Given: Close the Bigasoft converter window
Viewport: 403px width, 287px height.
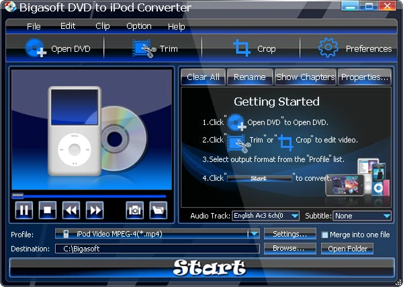Looking at the screenshot, I should 387,5.
